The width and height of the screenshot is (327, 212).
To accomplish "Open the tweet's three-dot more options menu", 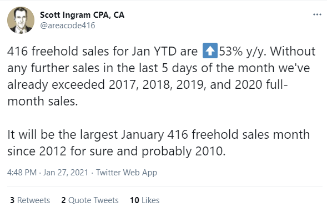I will tap(317, 14).
